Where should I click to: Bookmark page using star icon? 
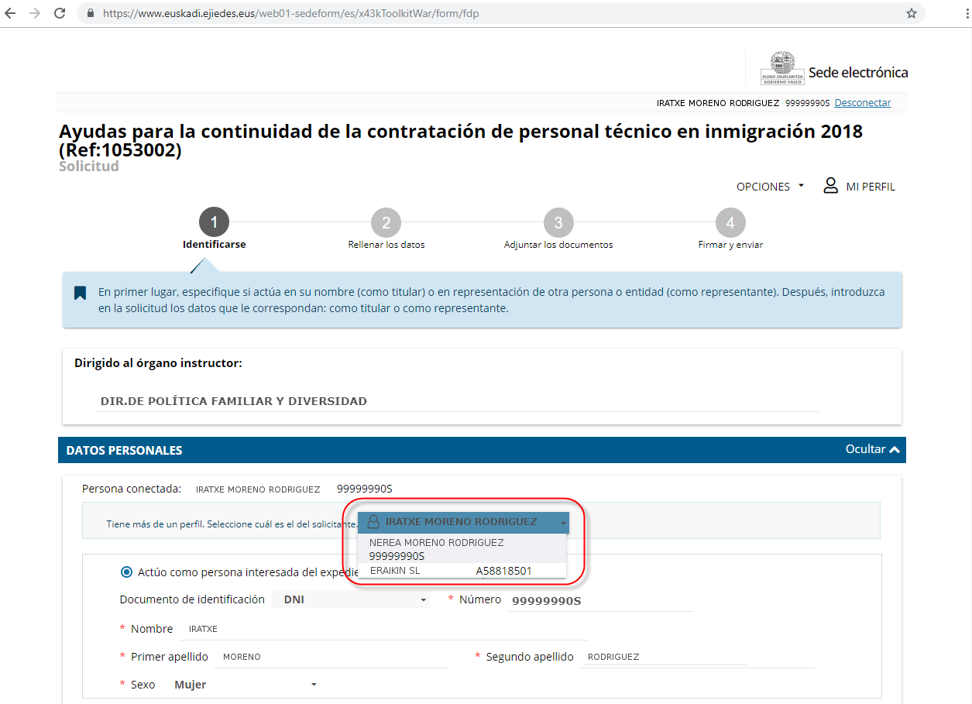912,14
